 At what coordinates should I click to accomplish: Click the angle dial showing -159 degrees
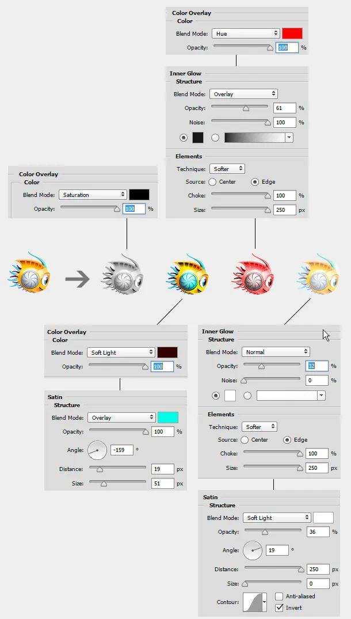click(97, 450)
